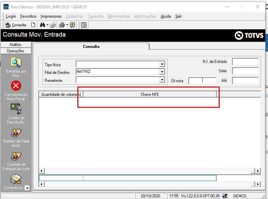Click the GEMCO label in status bar
Screen dimensions: 268x199
[240, 196]
